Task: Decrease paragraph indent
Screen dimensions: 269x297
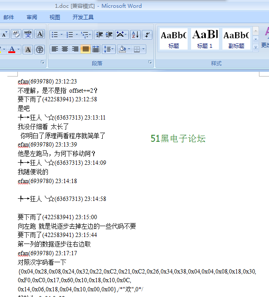Action: (99, 35)
